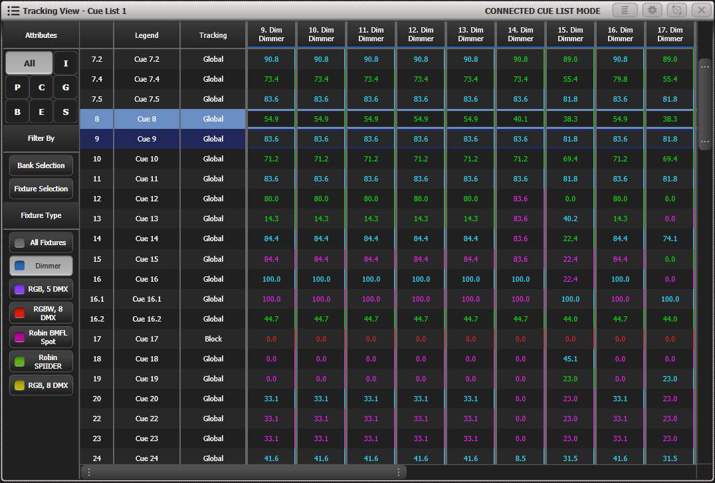Open Fixture Selection filtering
The height and width of the screenshot is (483, 715).
pyautogui.click(x=41, y=189)
